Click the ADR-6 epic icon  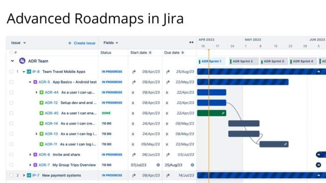coord(35,155)
